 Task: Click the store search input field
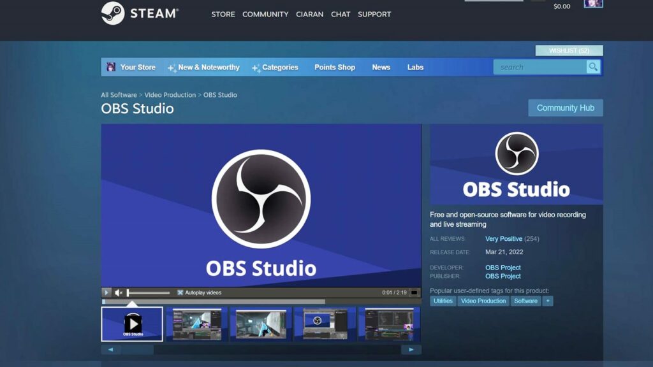[x=539, y=67]
